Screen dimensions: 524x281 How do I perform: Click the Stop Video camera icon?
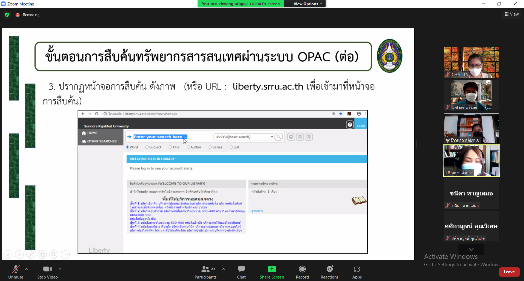[47, 269]
